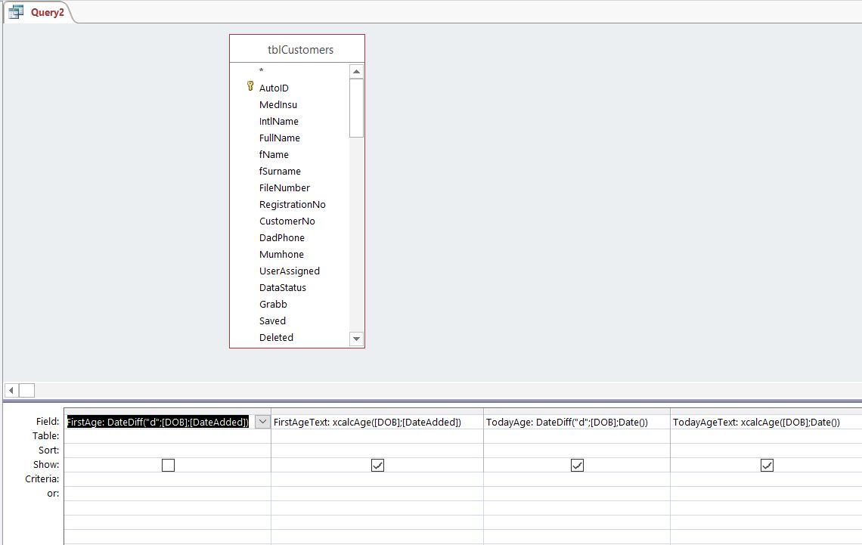
Task: Select the Grabb field
Action: click(x=273, y=304)
